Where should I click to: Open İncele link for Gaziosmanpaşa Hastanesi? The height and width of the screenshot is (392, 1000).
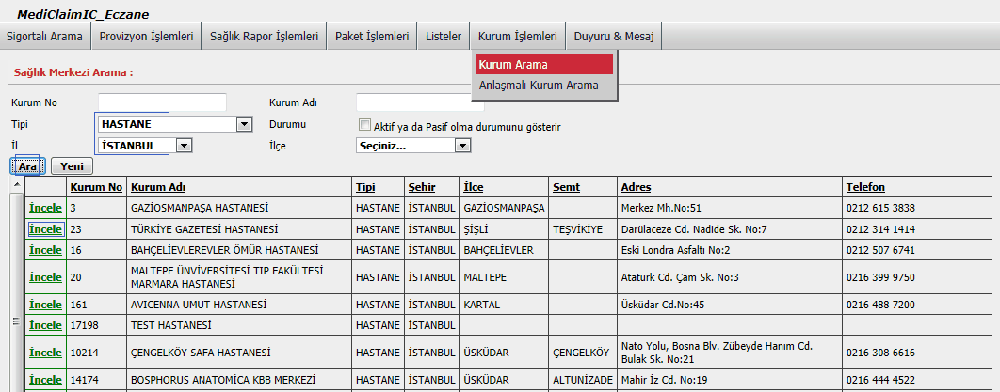tap(45, 207)
